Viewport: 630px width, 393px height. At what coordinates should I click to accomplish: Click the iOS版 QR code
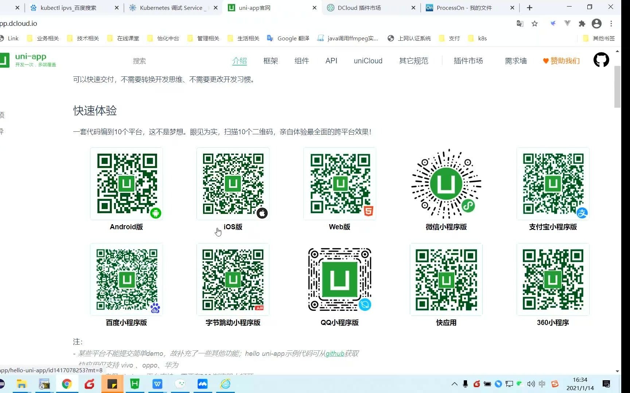point(233,184)
